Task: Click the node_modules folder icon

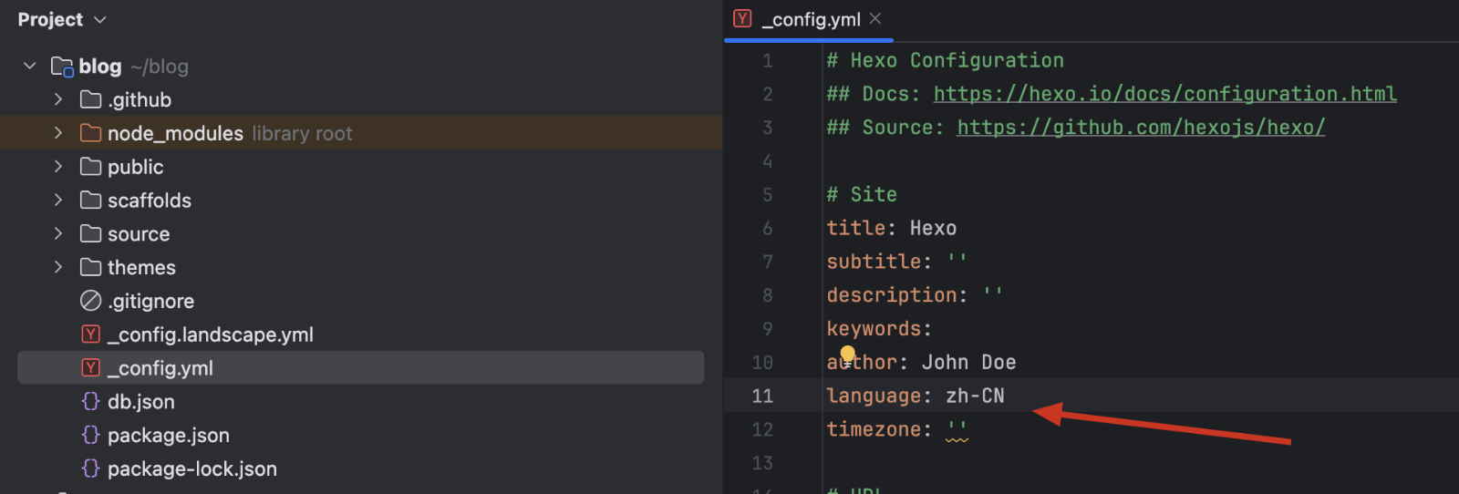Action: coord(90,133)
